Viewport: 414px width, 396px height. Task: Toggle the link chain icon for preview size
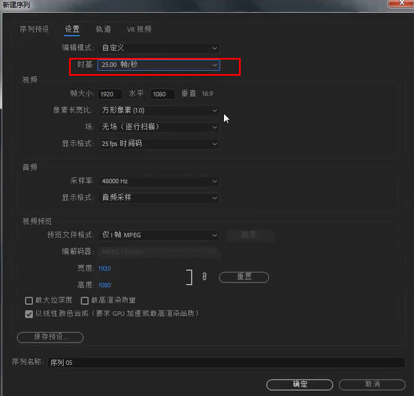tap(204, 277)
